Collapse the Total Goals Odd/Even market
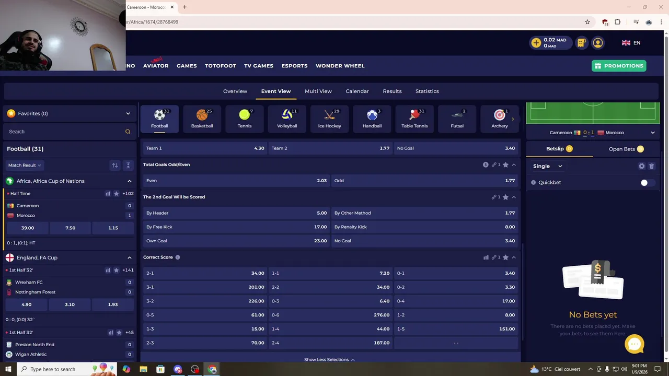The width and height of the screenshot is (669, 376). [514, 164]
